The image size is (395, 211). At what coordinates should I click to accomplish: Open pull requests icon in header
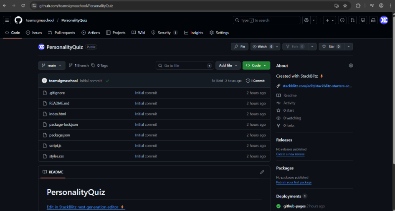point(352,20)
